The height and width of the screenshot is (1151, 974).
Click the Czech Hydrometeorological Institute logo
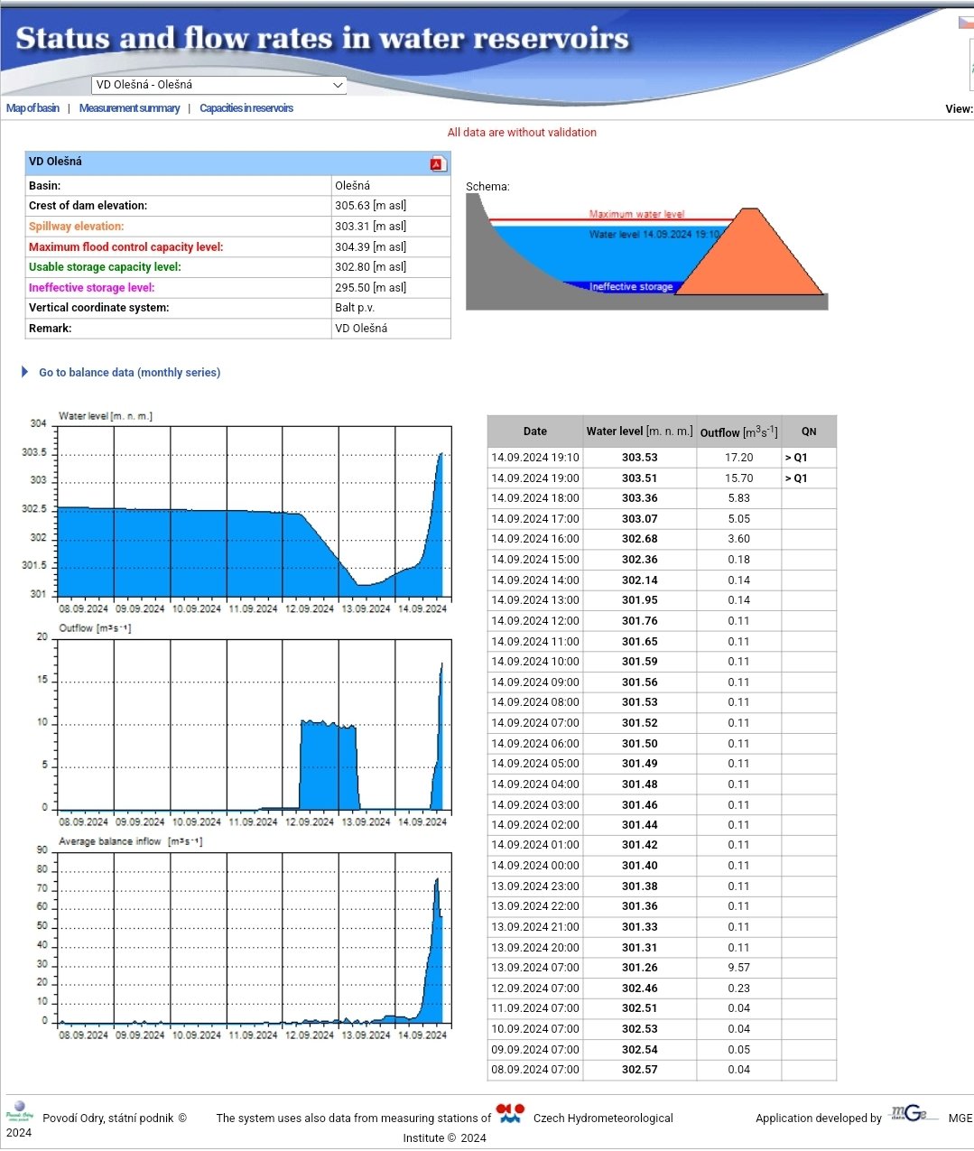(510, 1114)
